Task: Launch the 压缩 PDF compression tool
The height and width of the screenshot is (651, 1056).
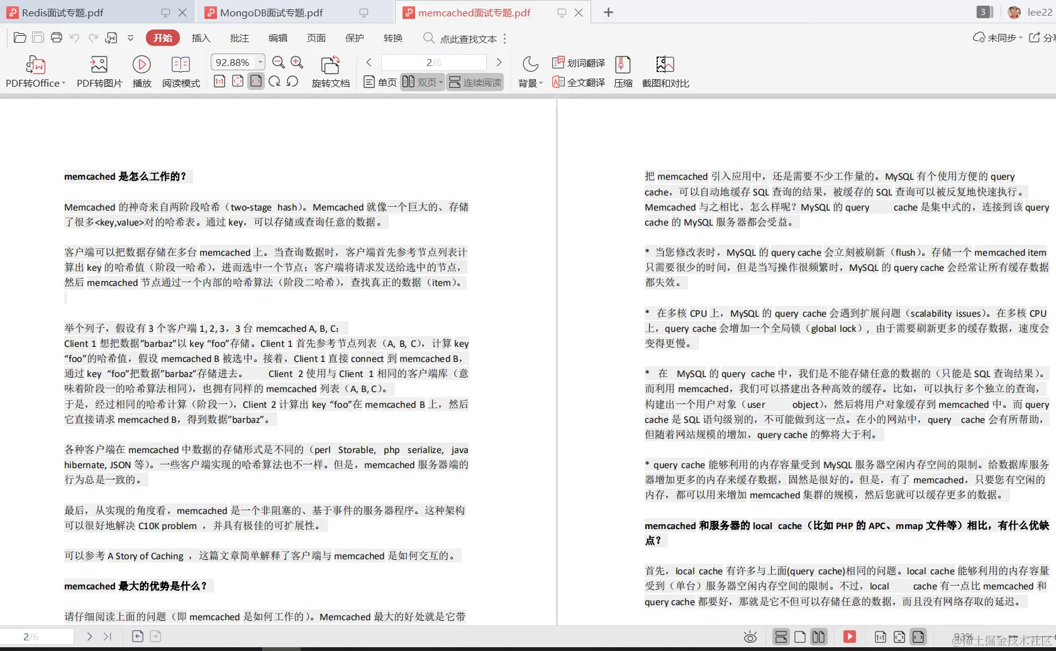Action: (x=622, y=70)
